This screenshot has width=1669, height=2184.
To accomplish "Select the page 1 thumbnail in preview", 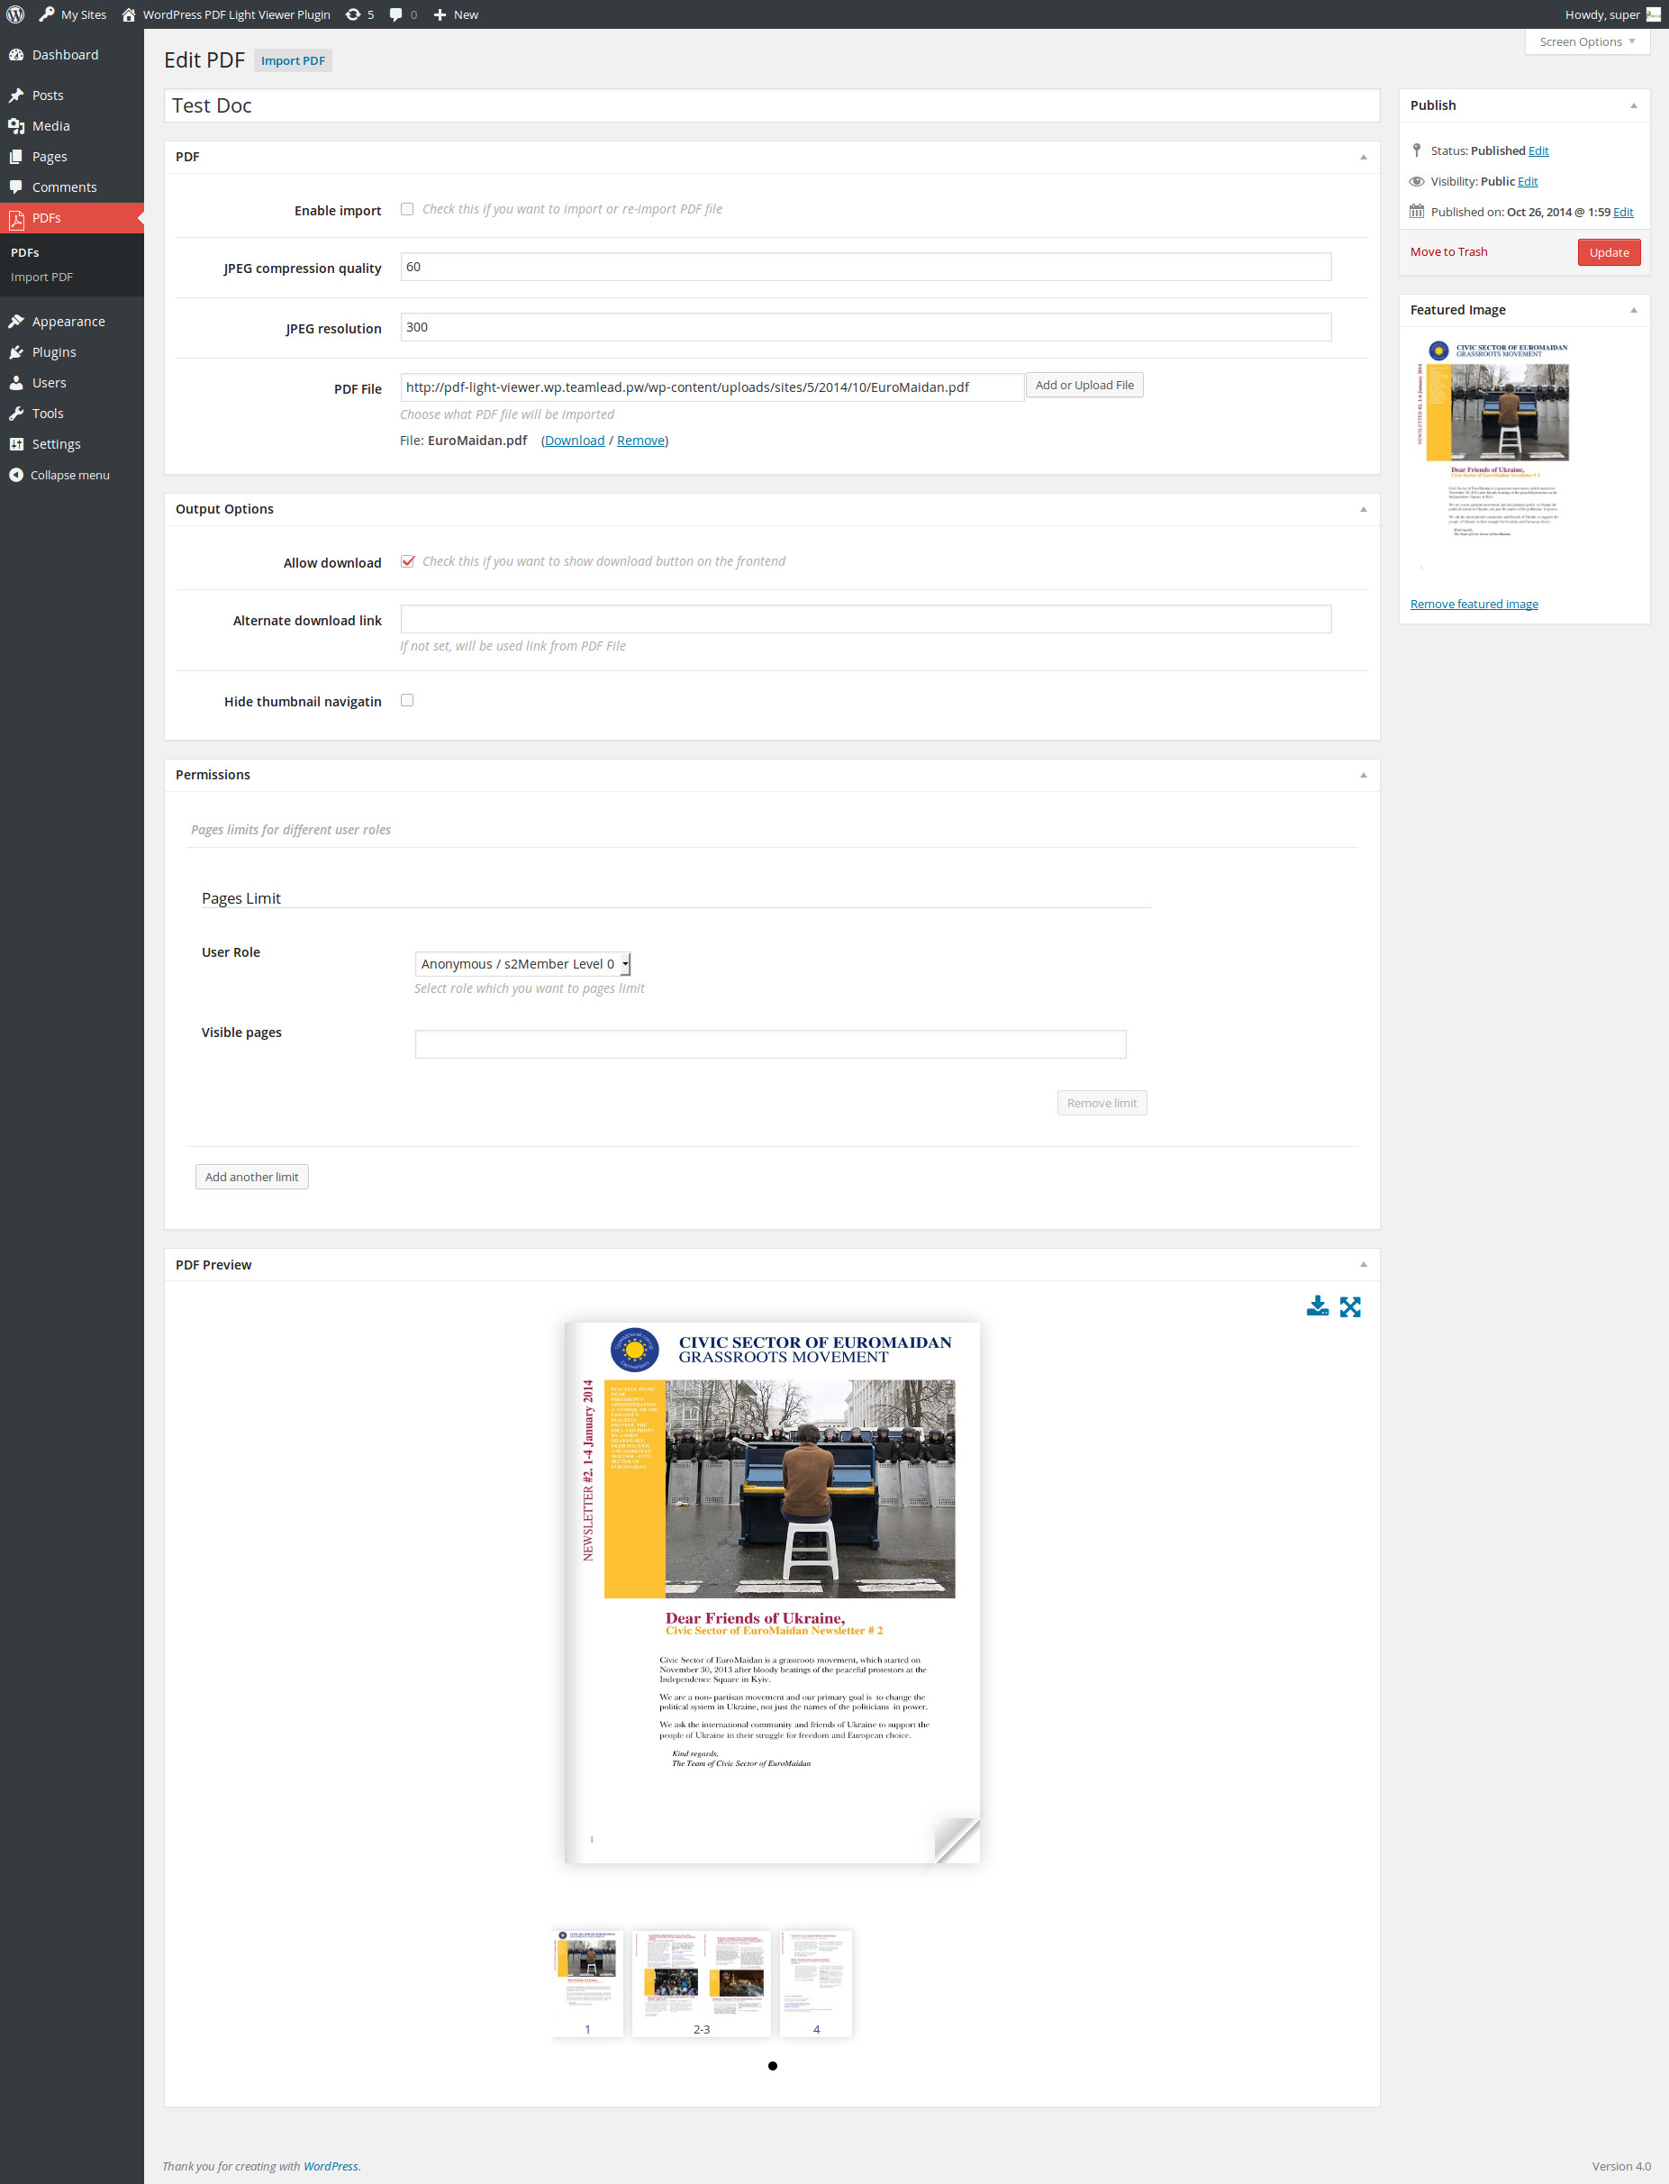I will [x=587, y=1983].
